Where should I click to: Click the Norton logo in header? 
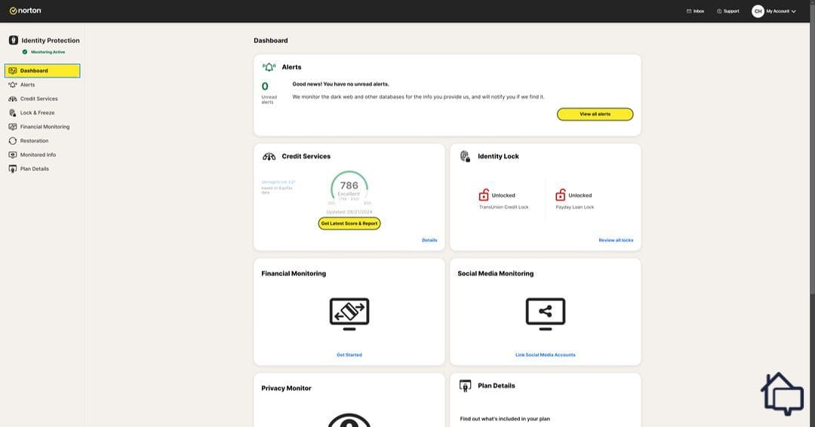(x=25, y=11)
